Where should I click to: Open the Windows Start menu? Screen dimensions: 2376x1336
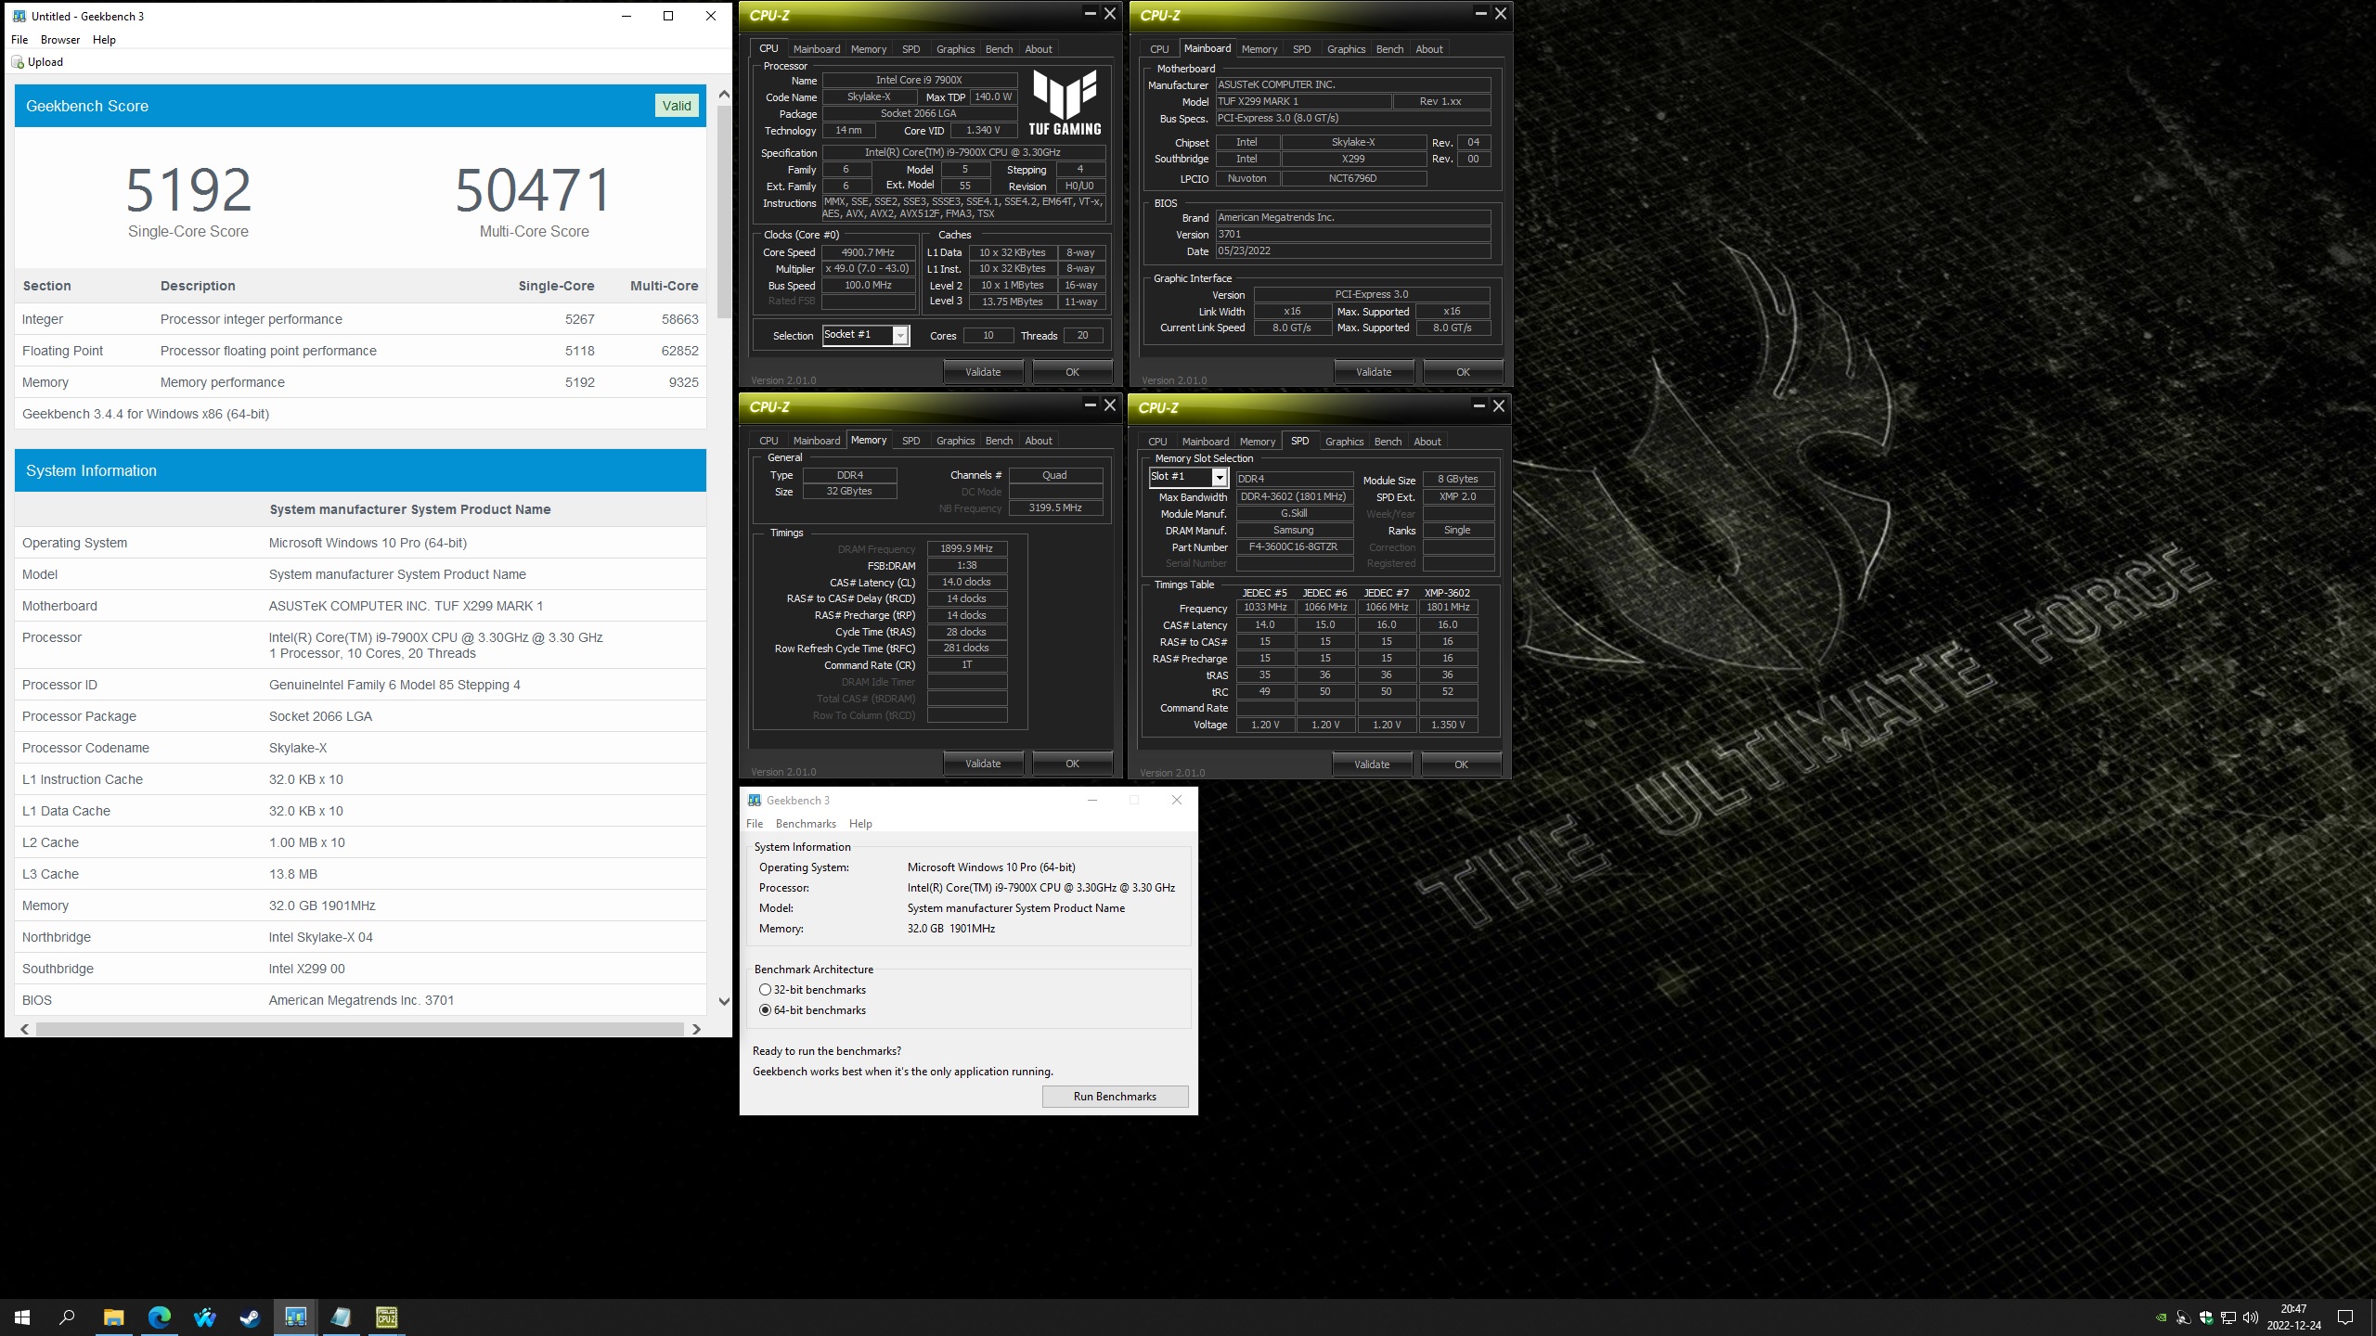click(x=22, y=1317)
